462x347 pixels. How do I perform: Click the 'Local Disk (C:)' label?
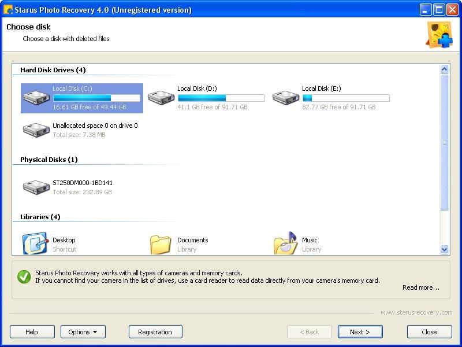click(x=73, y=88)
